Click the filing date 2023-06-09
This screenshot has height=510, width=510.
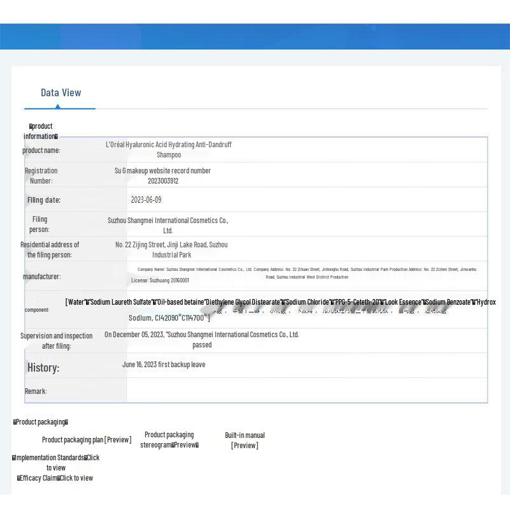[x=146, y=200]
